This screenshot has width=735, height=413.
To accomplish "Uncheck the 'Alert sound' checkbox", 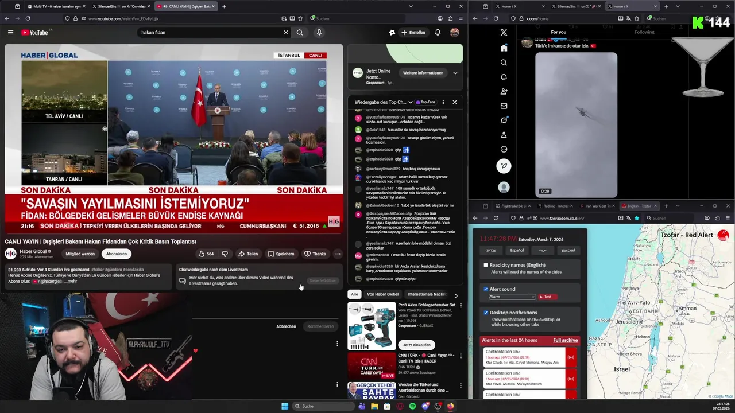I will tap(486, 289).
